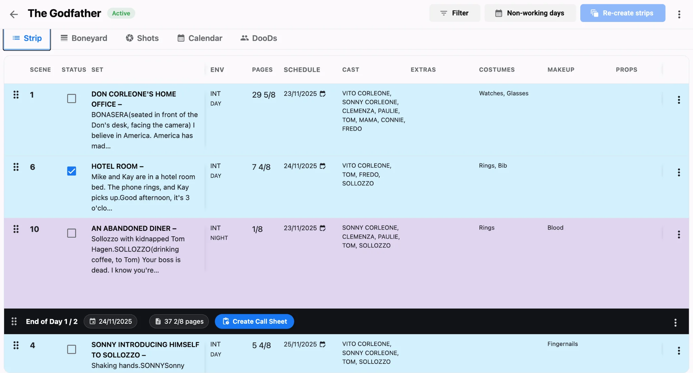
Task: Click Rings, Bib costumes cell
Action: pos(493,166)
